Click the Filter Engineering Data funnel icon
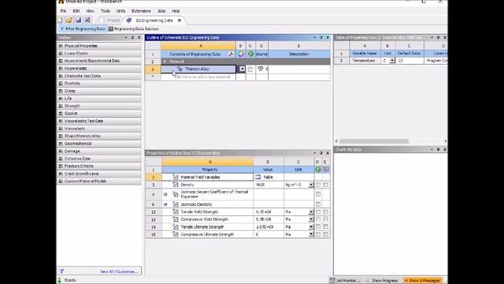504x284 pixels. tap(62, 29)
